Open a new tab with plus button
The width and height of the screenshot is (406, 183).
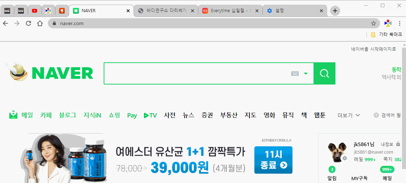pyautogui.click(x=335, y=11)
